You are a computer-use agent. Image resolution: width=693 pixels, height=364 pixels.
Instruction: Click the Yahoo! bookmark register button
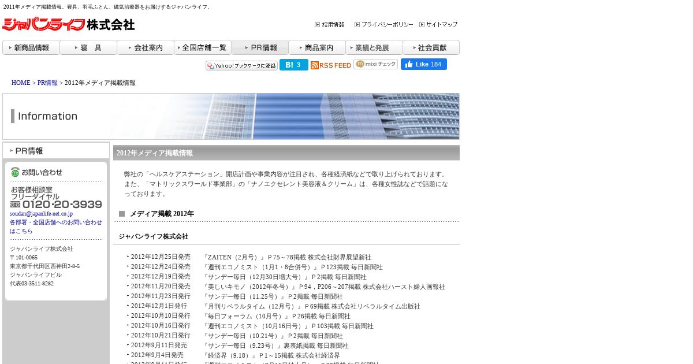(241, 65)
